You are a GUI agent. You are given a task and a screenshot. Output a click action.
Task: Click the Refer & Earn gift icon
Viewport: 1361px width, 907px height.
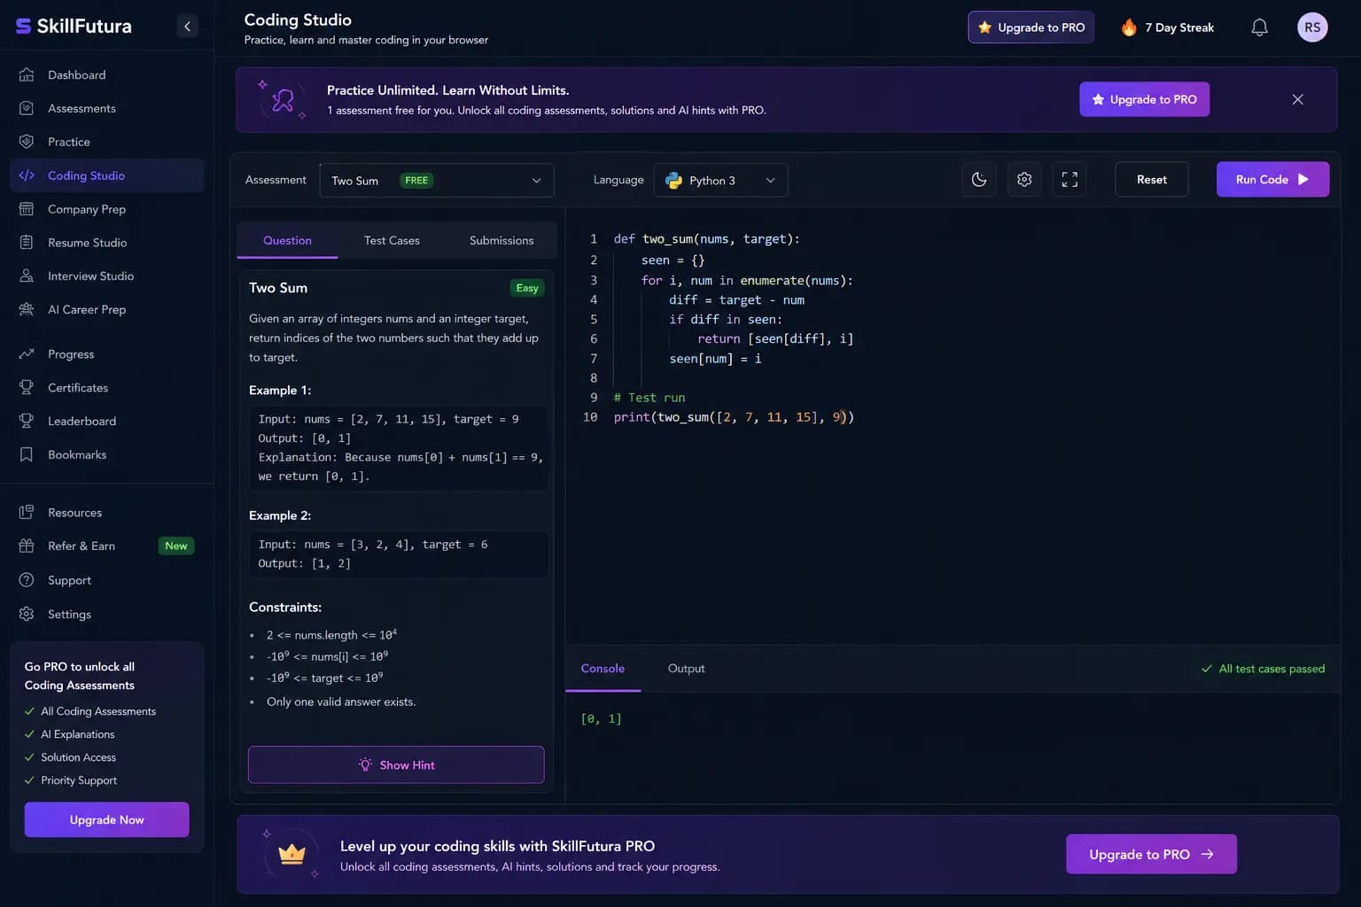point(27,547)
